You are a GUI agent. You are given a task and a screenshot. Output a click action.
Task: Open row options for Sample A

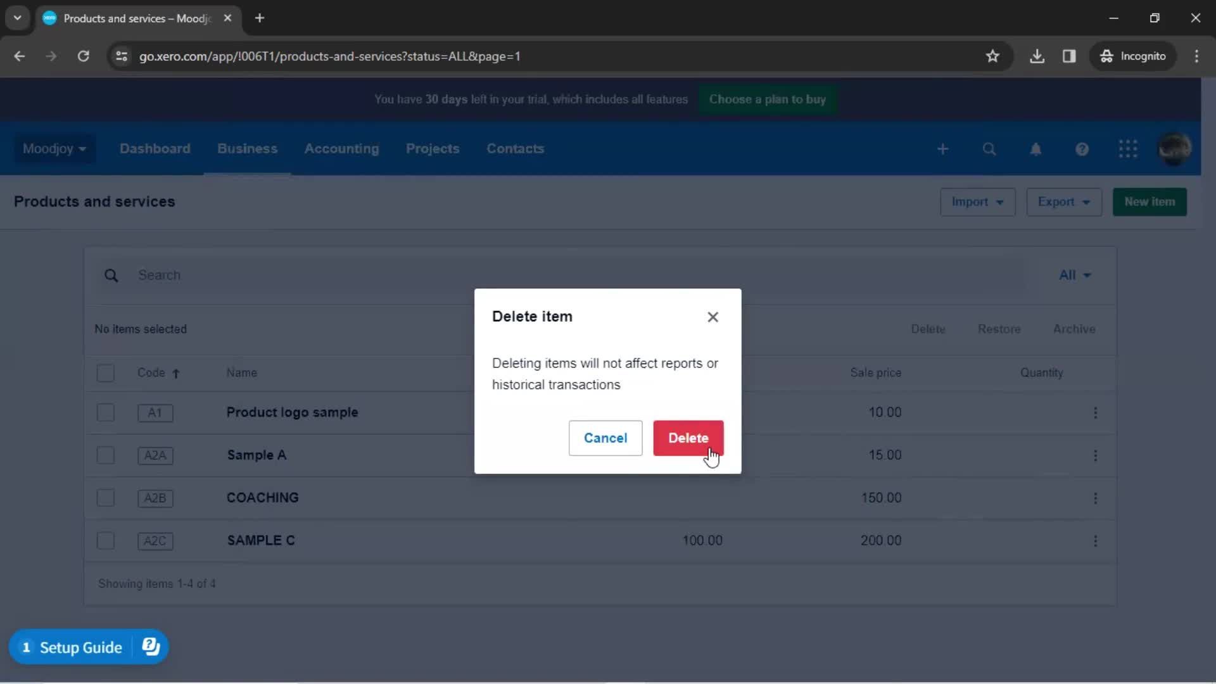tap(1095, 456)
